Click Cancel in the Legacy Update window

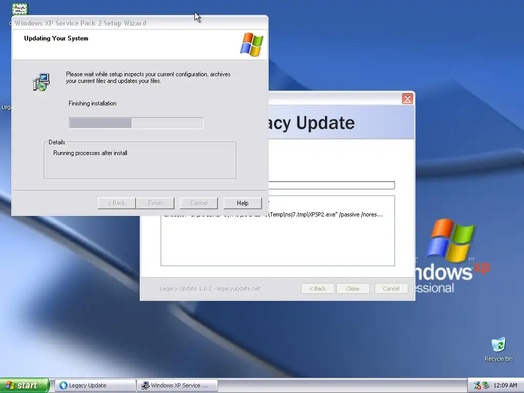391,289
